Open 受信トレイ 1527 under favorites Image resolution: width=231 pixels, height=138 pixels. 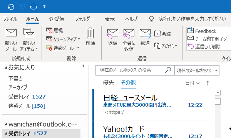pyautogui.click(x=27, y=97)
